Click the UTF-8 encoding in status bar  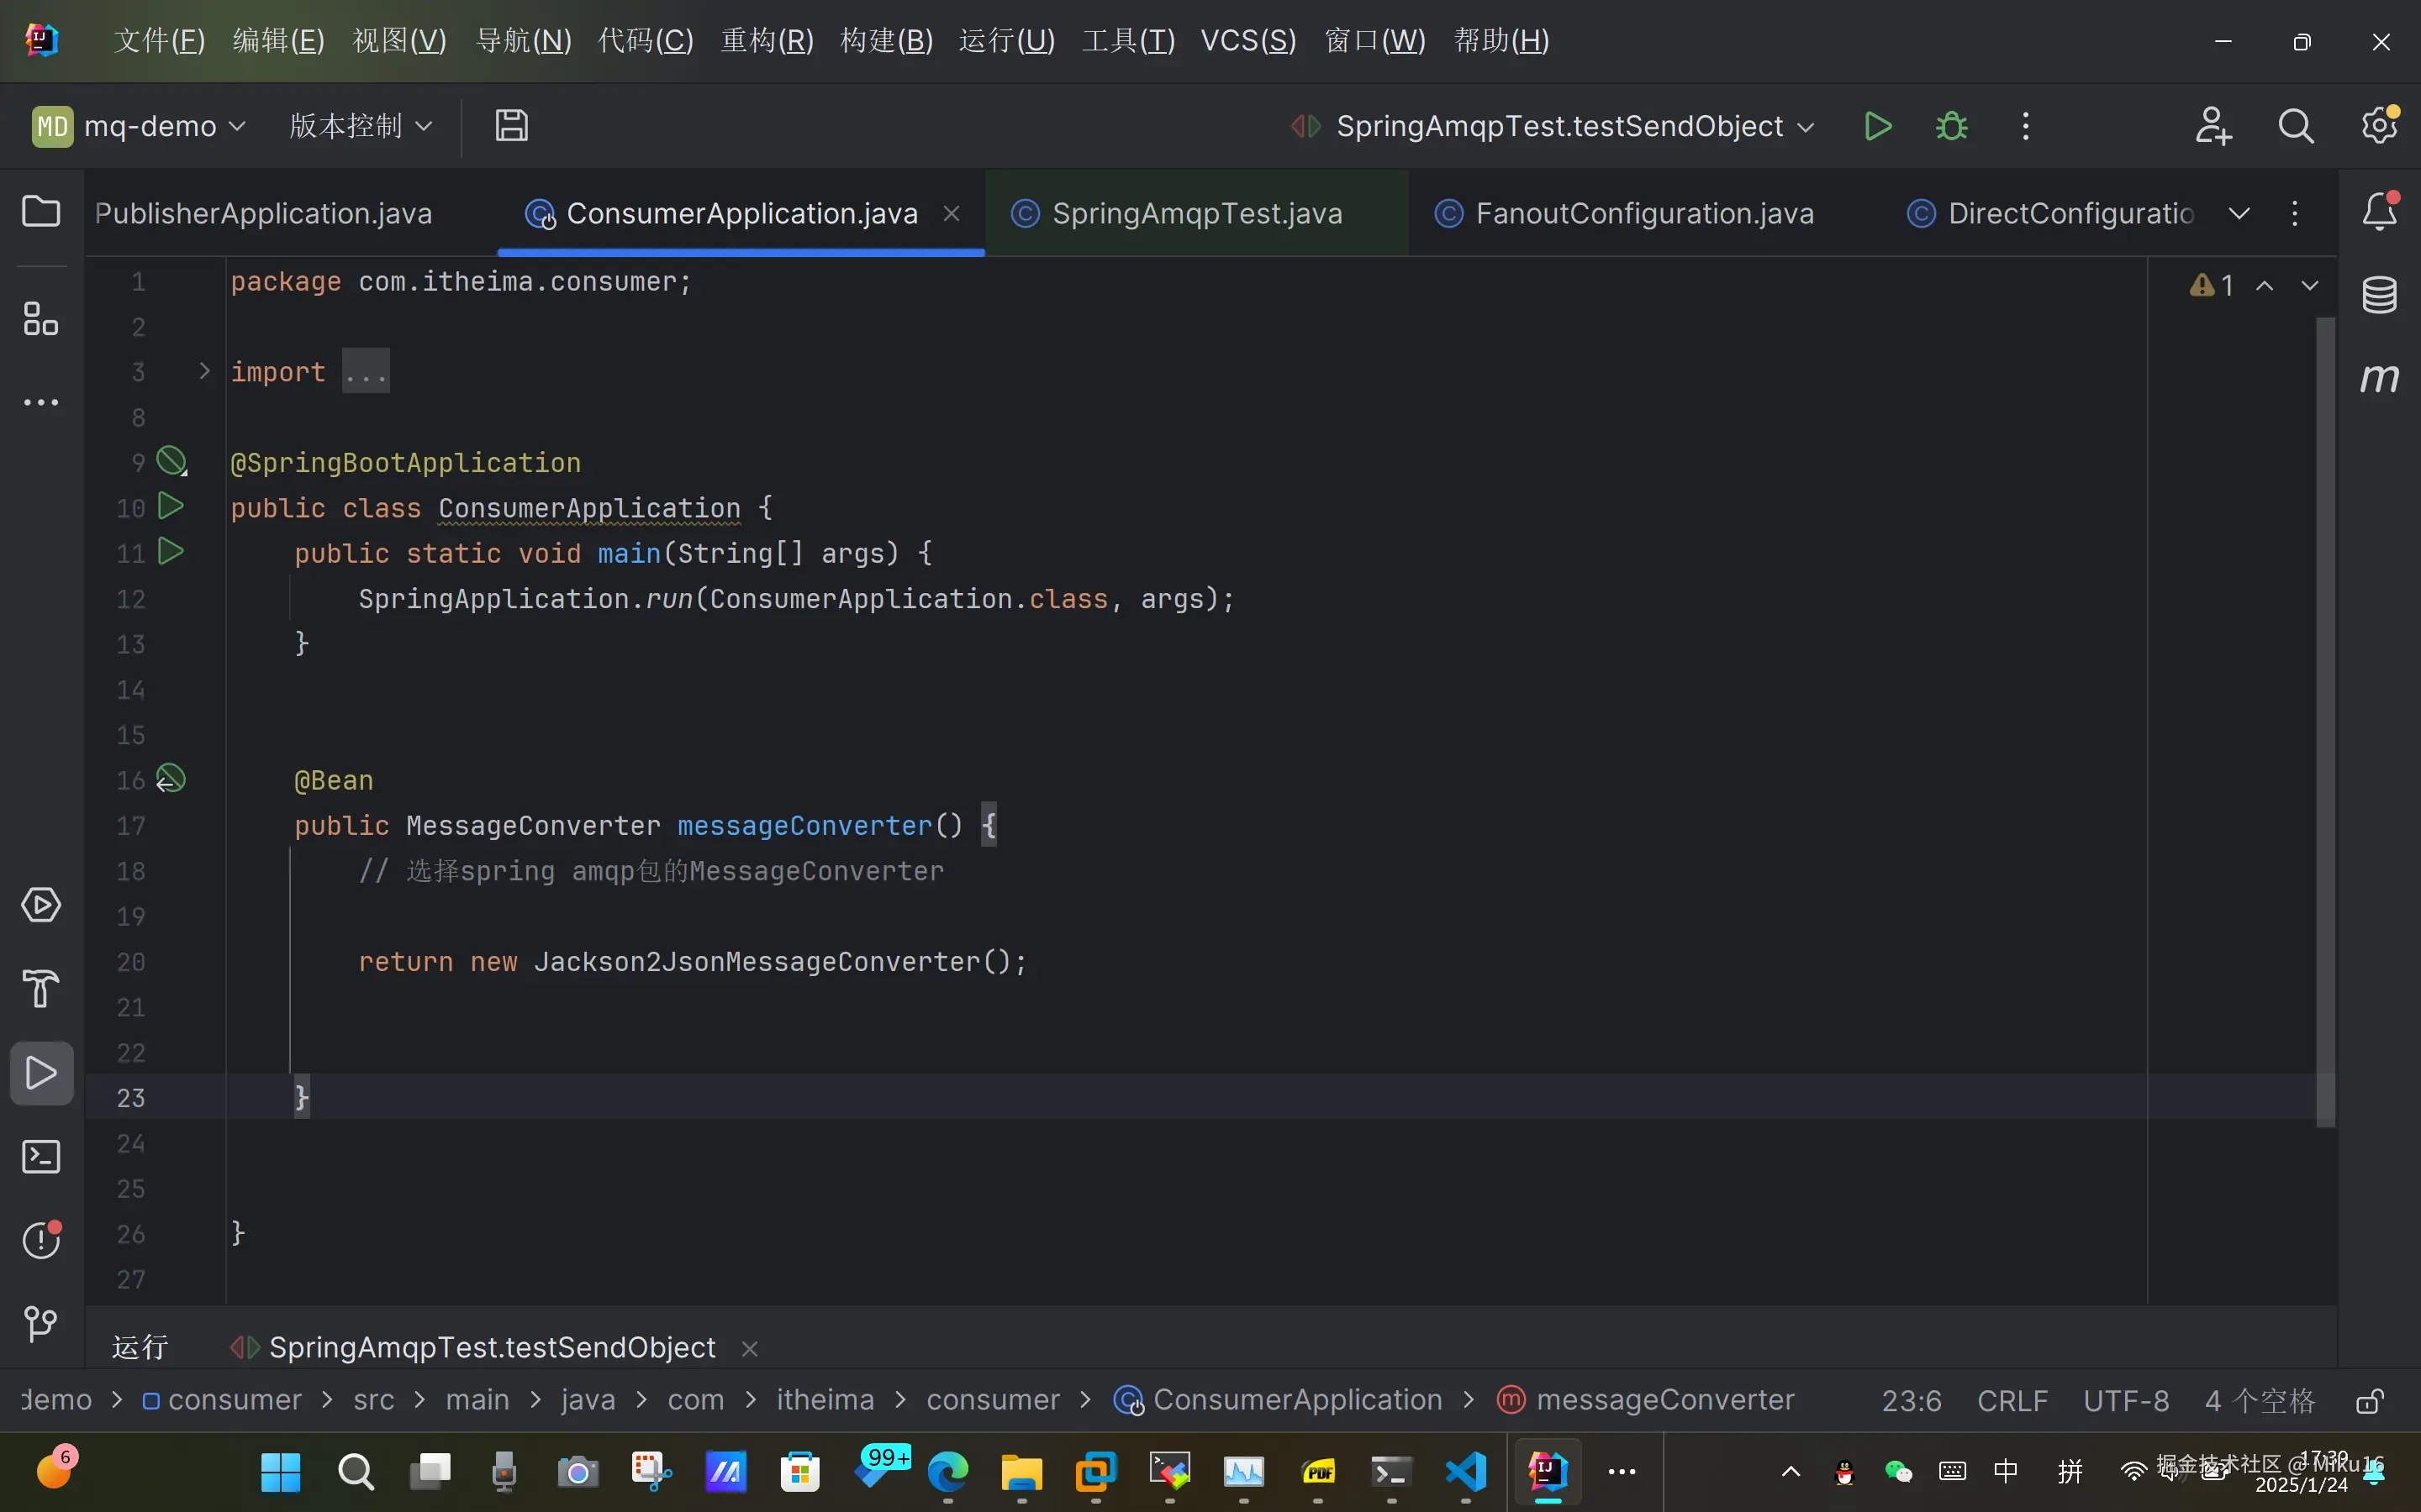(x=2125, y=1401)
